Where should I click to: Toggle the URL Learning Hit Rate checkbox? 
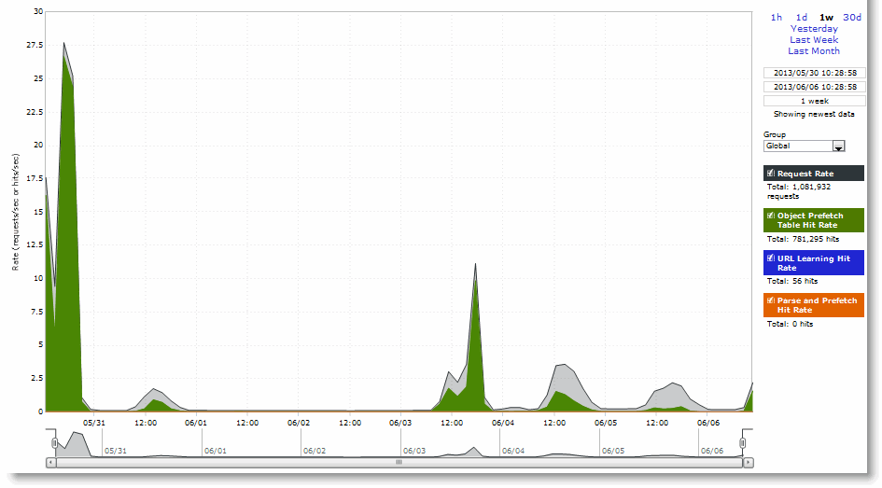771,258
